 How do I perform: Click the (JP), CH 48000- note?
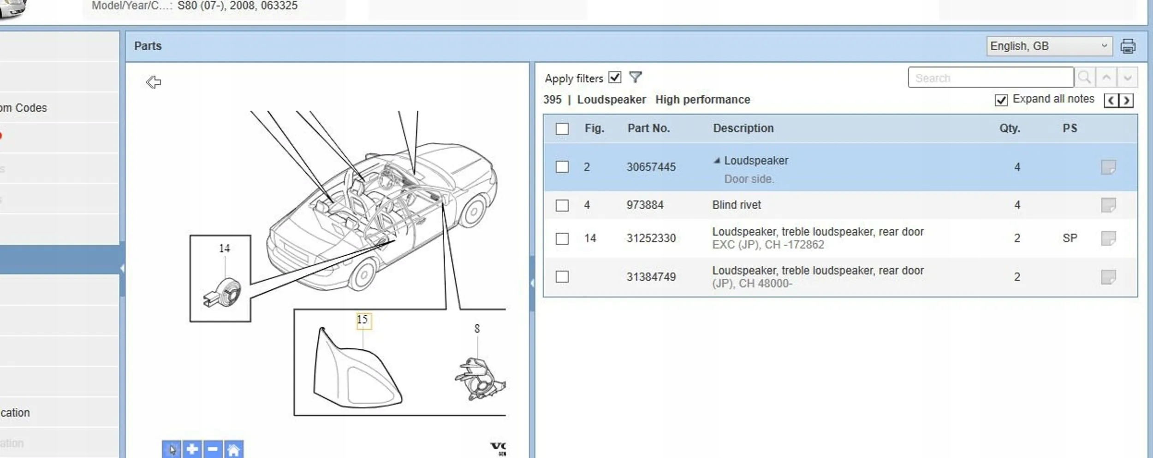click(752, 283)
